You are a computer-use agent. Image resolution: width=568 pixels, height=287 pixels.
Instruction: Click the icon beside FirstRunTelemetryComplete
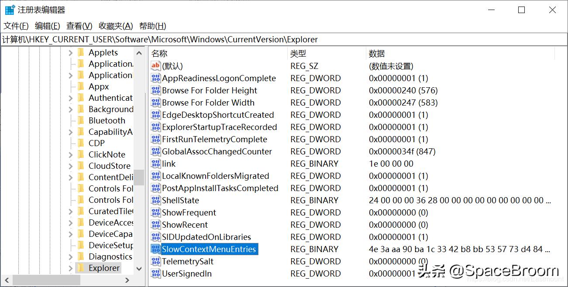click(156, 139)
